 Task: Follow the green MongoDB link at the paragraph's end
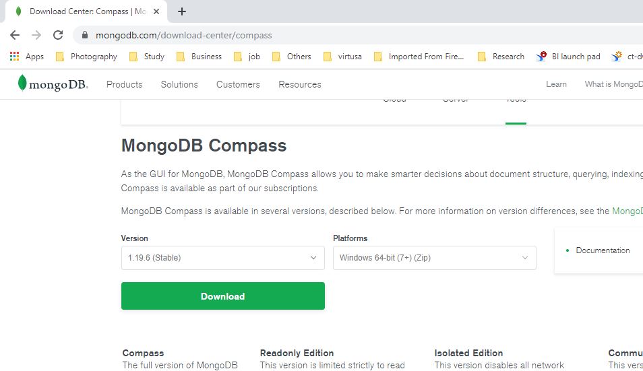click(627, 211)
